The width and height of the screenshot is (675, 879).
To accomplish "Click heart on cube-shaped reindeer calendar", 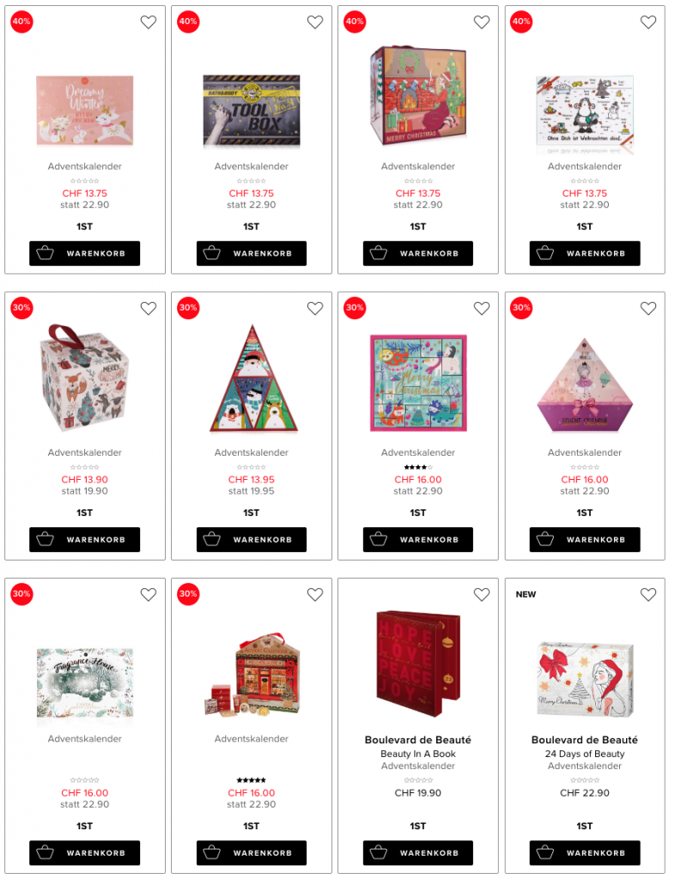I will coord(149,308).
